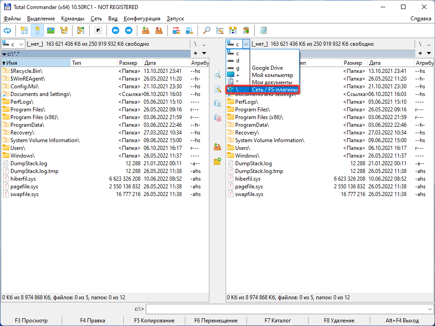
Task: Click the Synchronize directories icon
Action: click(232, 30)
